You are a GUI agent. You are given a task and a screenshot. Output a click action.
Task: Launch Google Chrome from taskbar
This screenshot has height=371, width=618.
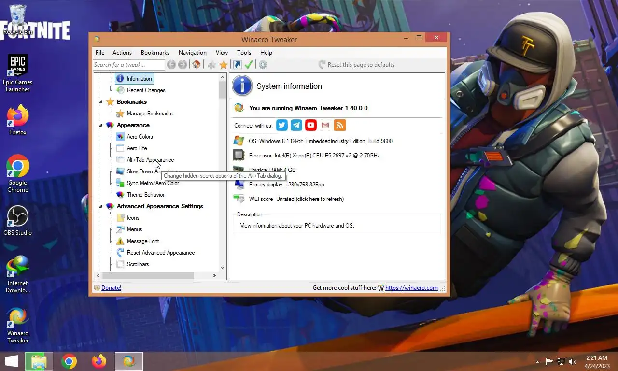point(69,361)
